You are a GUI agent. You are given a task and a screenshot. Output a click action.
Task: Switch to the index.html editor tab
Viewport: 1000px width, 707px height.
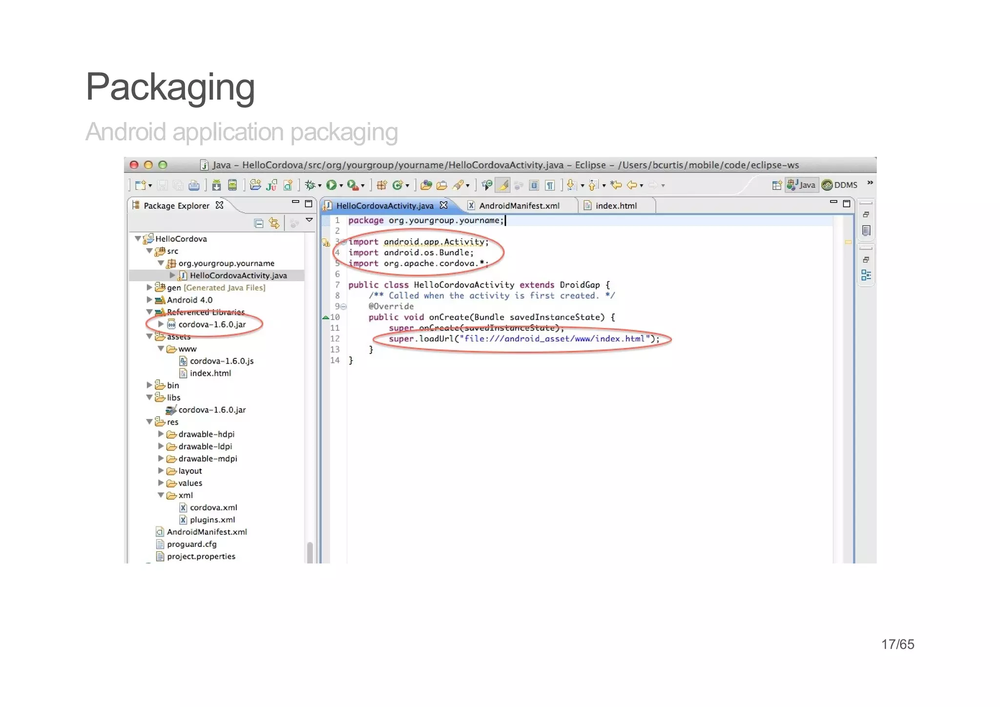[616, 206]
